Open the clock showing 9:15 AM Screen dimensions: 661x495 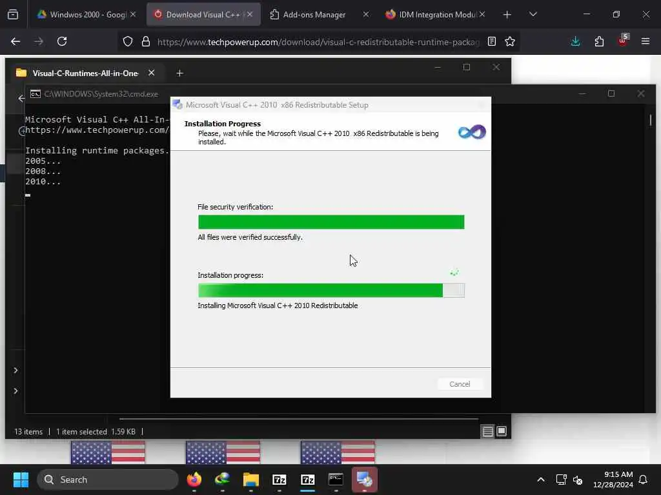point(613,480)
